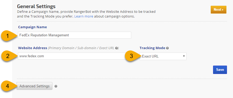Click the orange callout marker numbered 1

(8, 36)
